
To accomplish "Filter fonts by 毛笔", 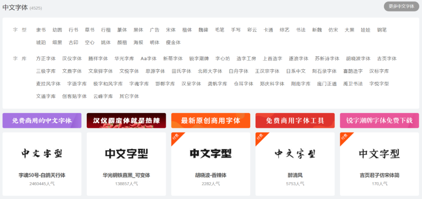I will click(x=220, y=30).
